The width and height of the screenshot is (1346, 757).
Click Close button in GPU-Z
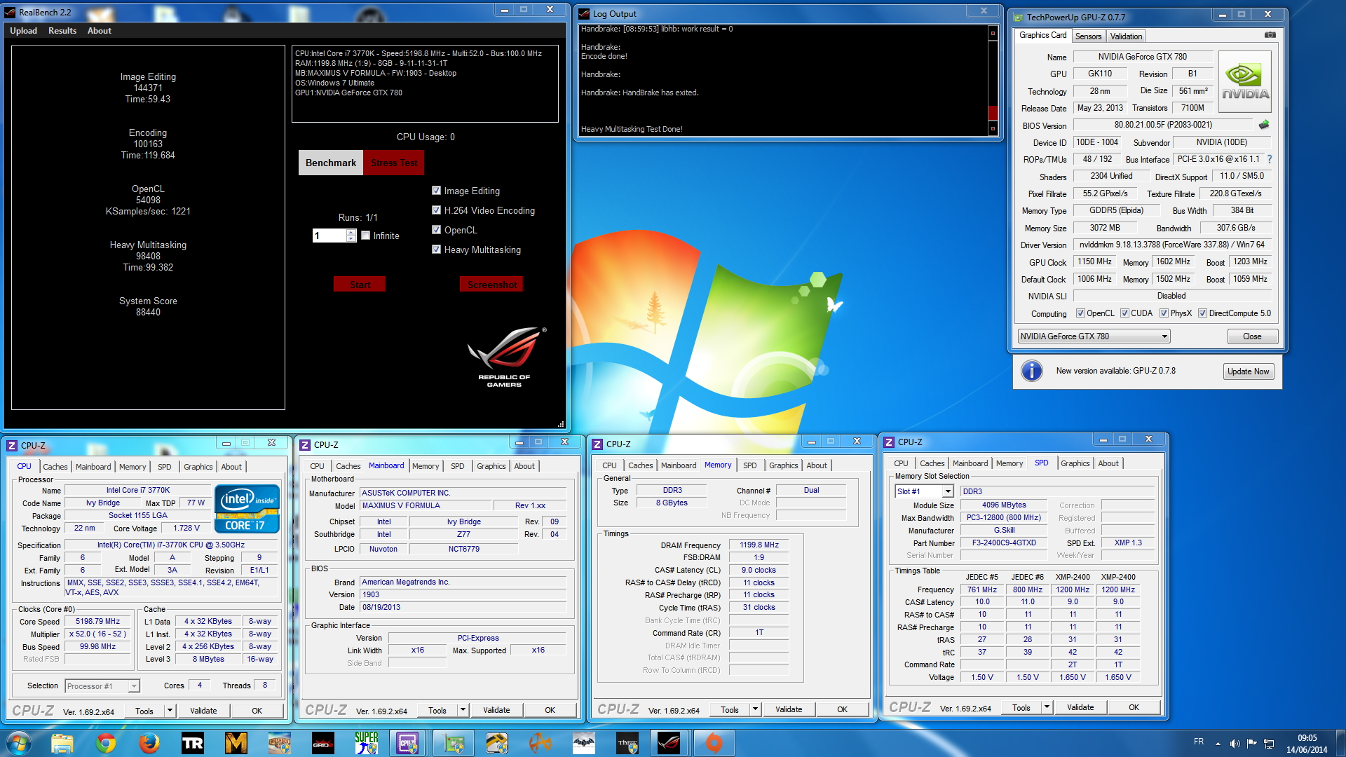pos(1252,336)
